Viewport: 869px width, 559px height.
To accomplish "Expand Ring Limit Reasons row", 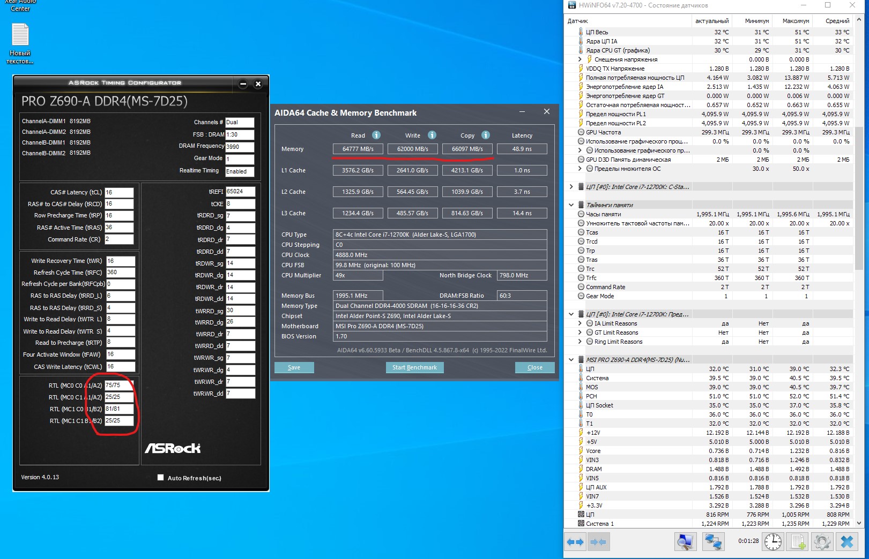I will [x=580, y=342].
